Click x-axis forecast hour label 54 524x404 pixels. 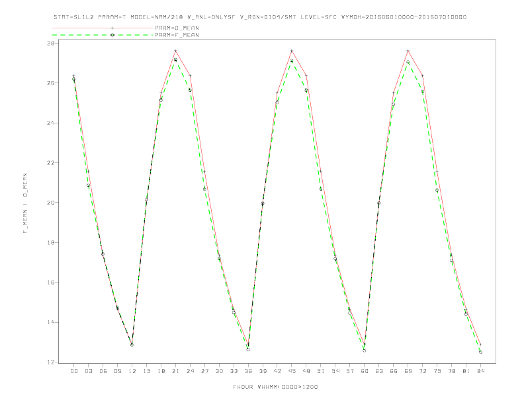click(x=335, y=371)
